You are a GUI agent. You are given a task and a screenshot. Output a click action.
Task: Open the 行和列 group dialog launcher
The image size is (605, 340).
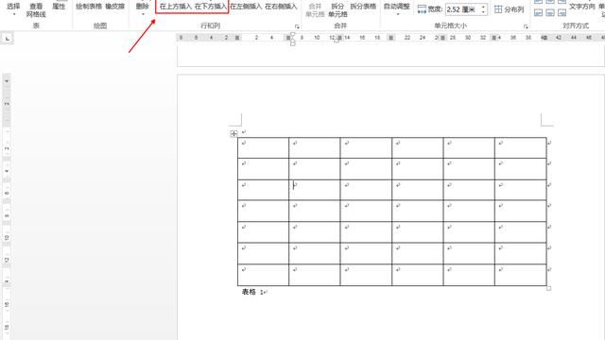pyautogui.click(x=297, y=26)
